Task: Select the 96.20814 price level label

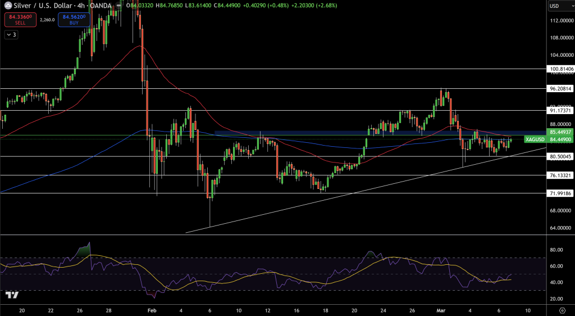Action: coord(560,88)
